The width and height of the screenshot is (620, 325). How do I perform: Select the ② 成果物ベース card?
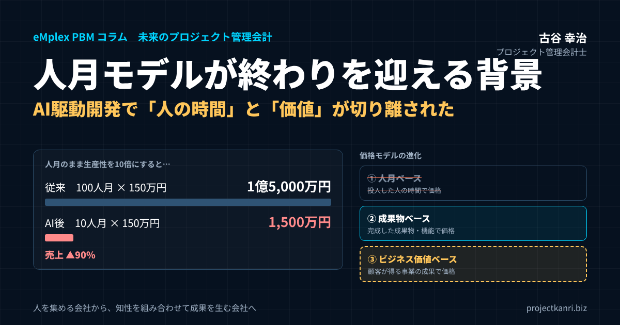473,223
